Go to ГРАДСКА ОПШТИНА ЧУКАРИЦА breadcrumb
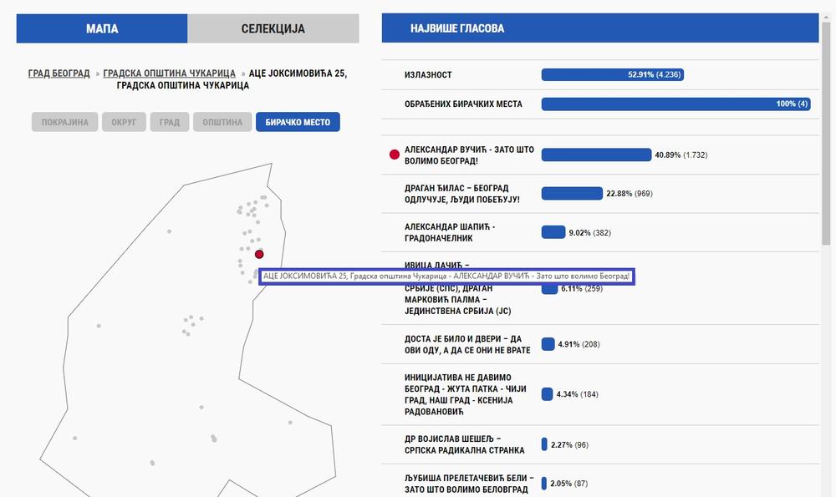The height and width of the screenshot is (497, 836). pyautogui.click(x=170, y=74)
